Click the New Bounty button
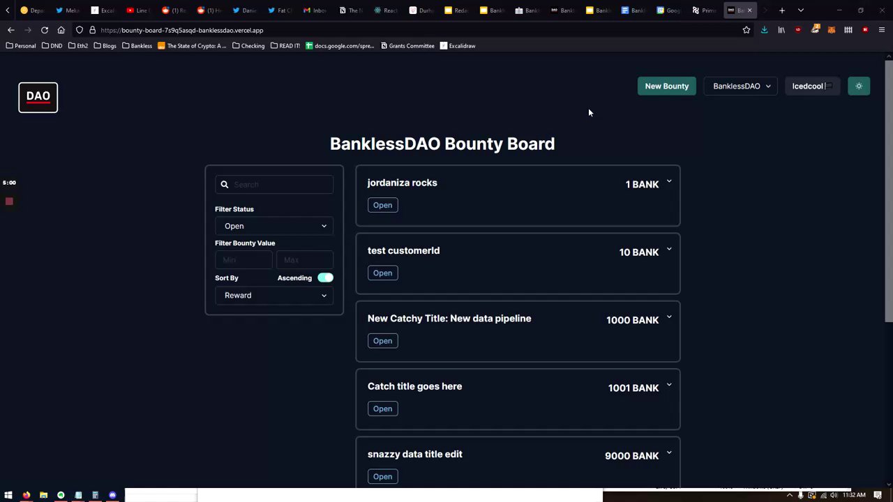This screenshot has width=893, height=502. coord(667,86)
